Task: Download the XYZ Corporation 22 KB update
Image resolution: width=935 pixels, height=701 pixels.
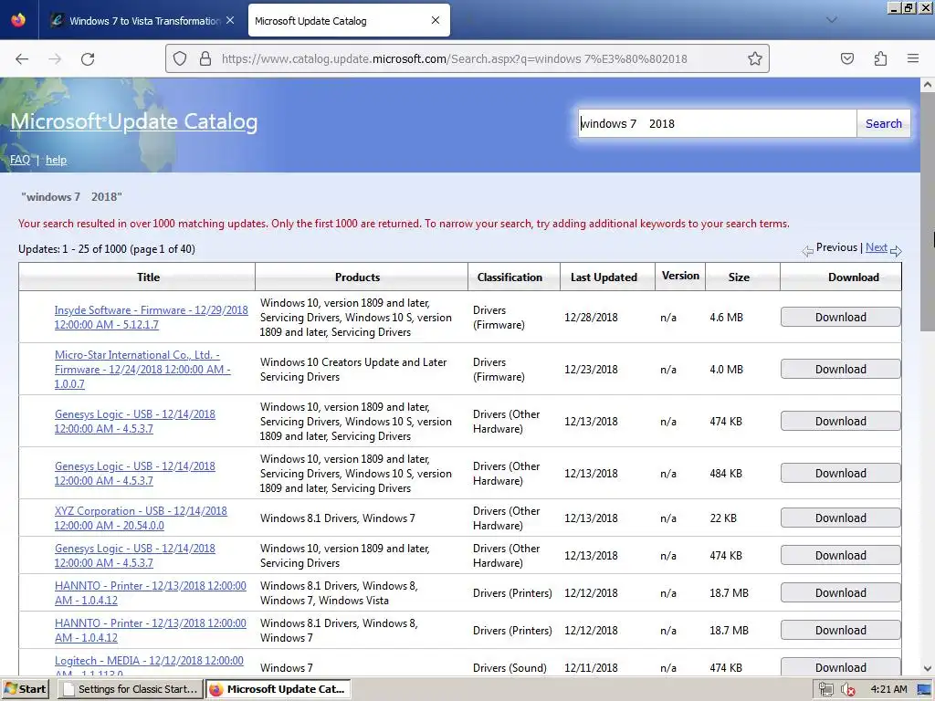Action: click(841, 518)
